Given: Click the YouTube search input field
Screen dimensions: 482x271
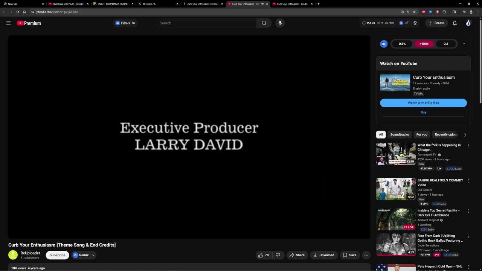Looking at the screenshot, I should point(206,23).
